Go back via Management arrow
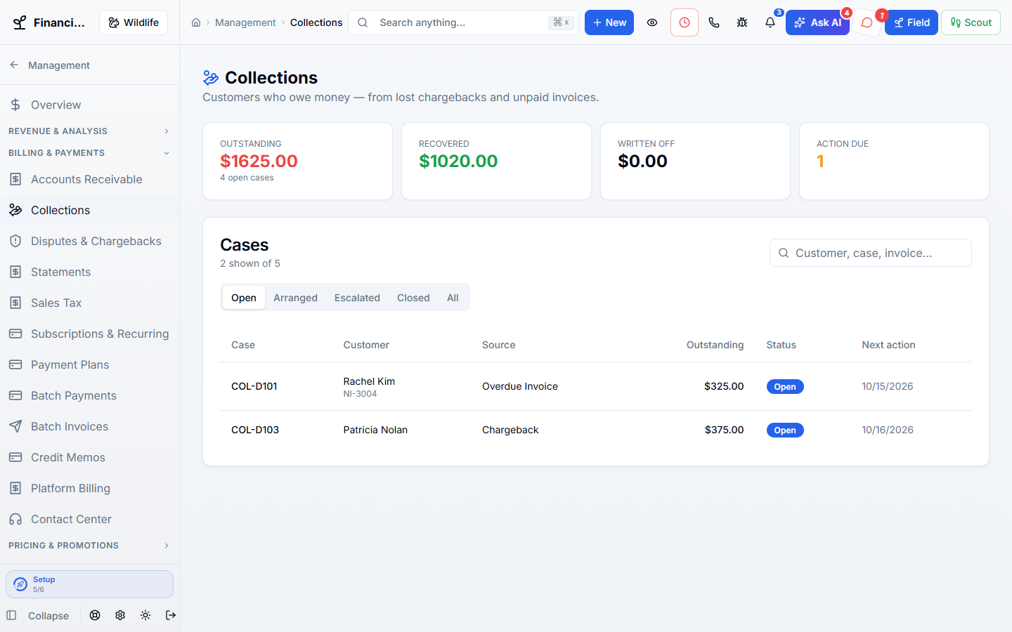This screenshot has height=632, width=1012. click(14, 65)
